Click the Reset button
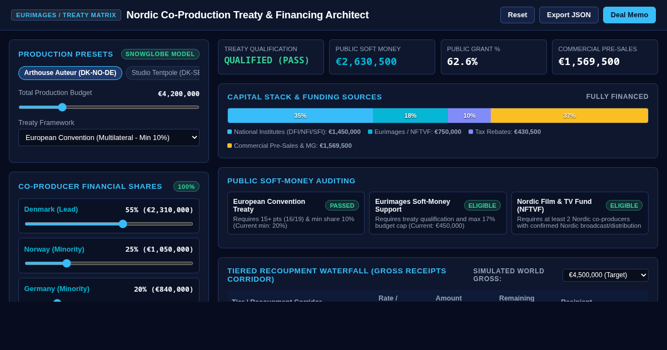 pos(517,15)
